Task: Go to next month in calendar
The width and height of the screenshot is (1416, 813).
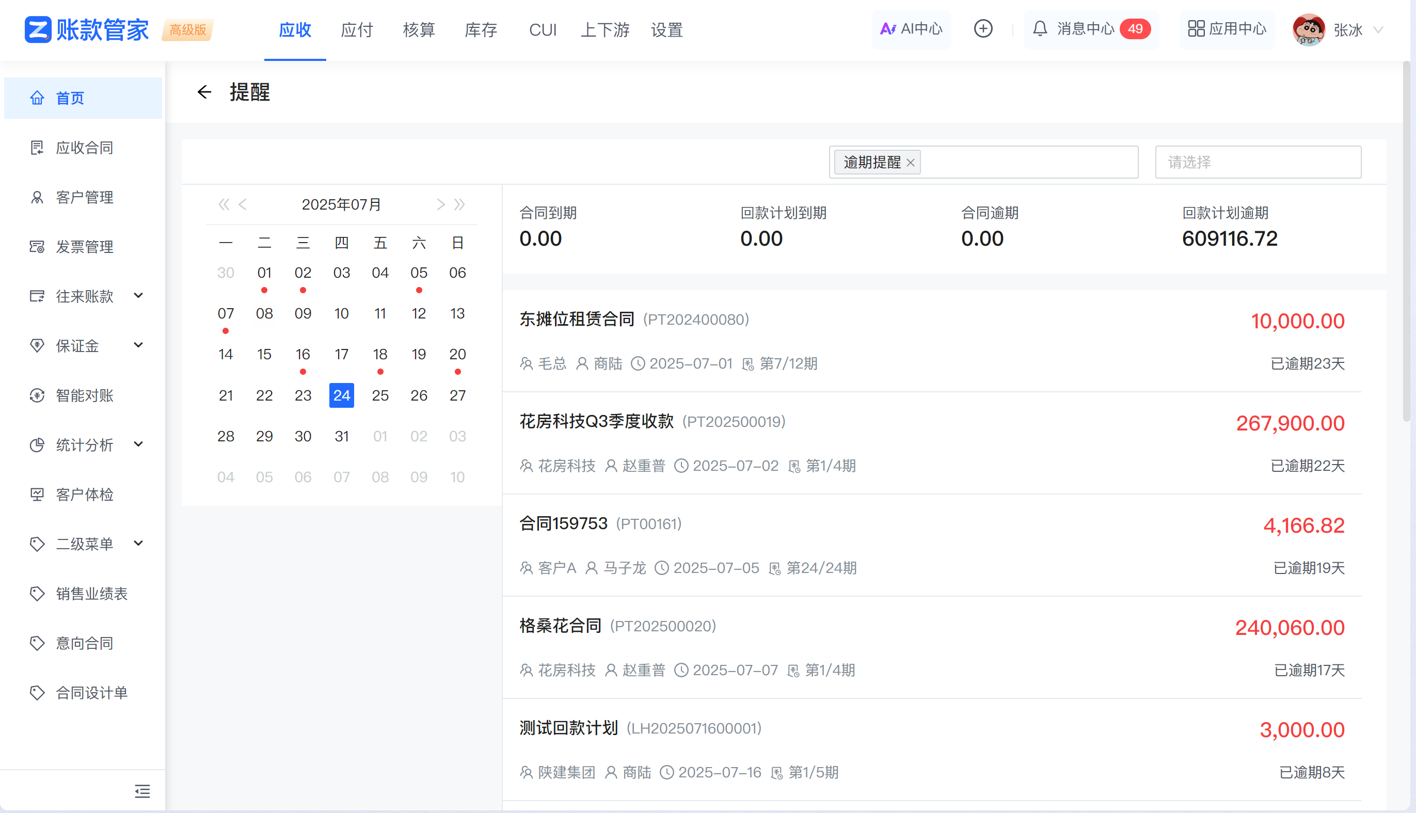Action: coord(440,204)
